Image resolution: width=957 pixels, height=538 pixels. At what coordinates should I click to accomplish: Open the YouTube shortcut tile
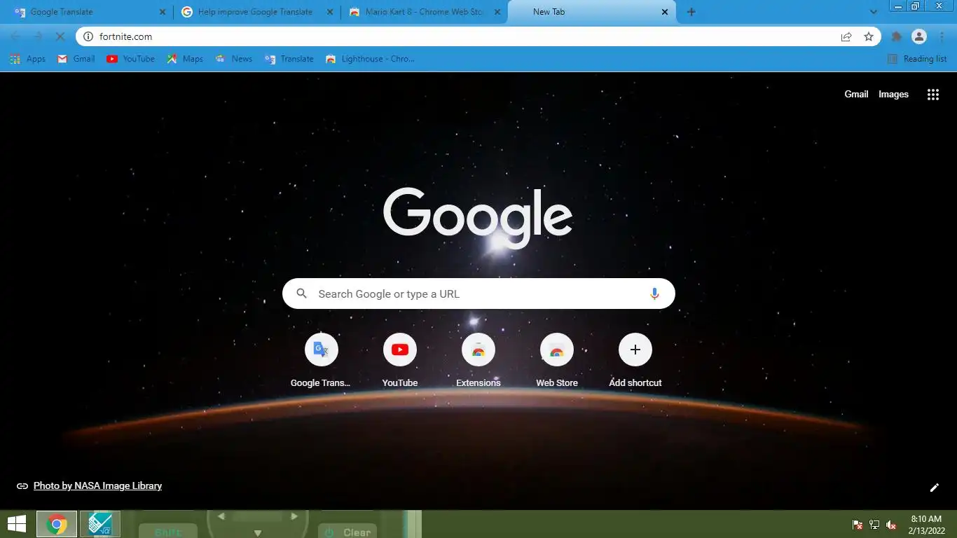tap(400, 360)
